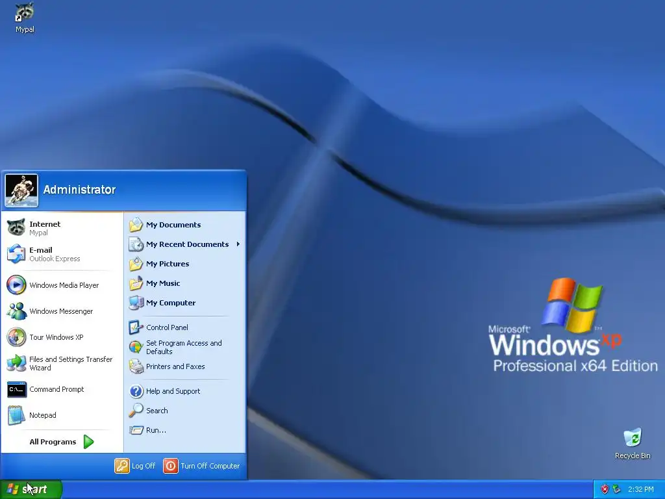Viewport: 665px width, 499px height.
Task: Click the red security shield tray icon
Action: pyautogui.click(x=605, y=489)
